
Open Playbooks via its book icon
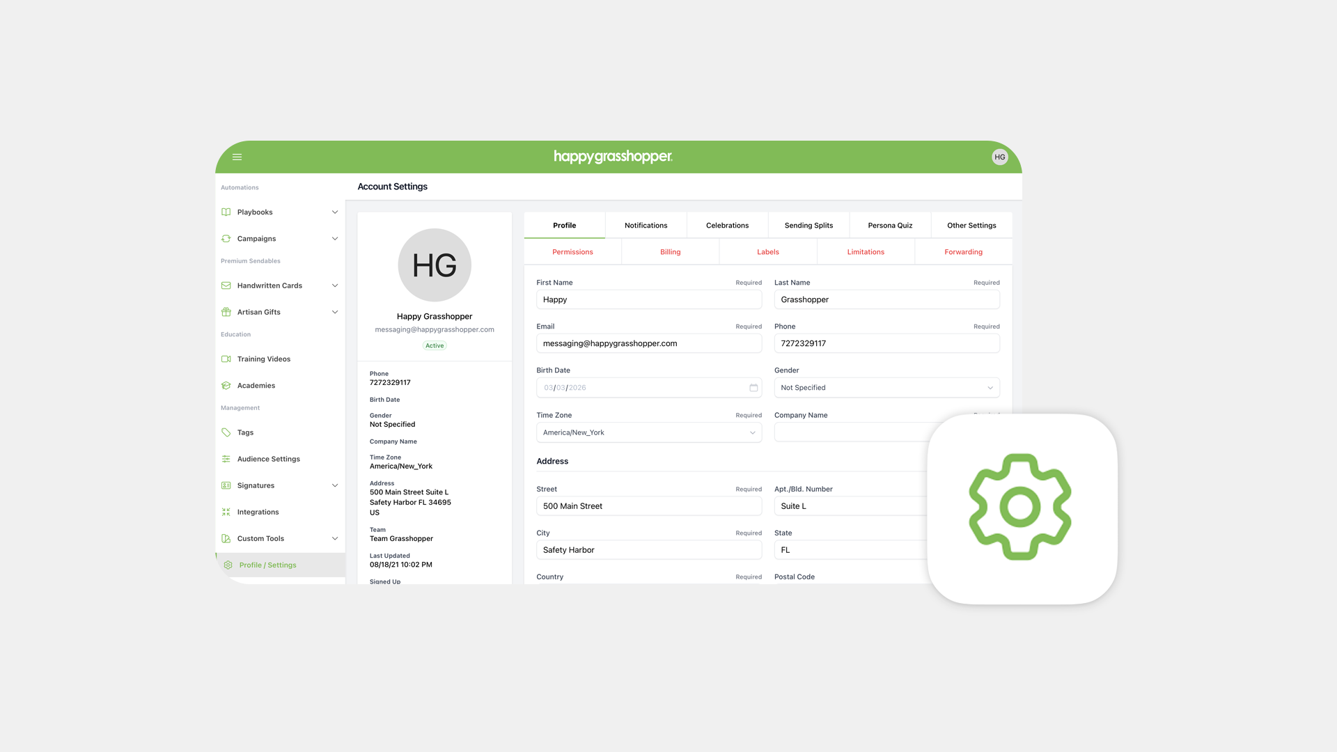(x=226, y=212)
